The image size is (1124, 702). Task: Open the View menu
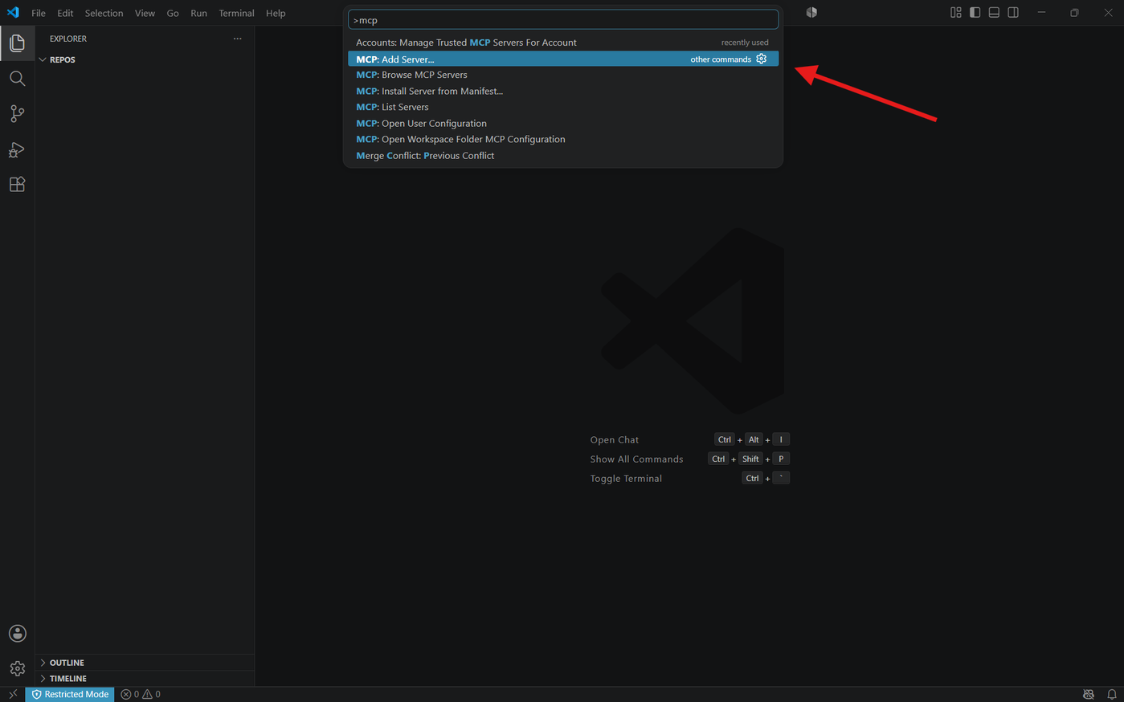(145, 13)
